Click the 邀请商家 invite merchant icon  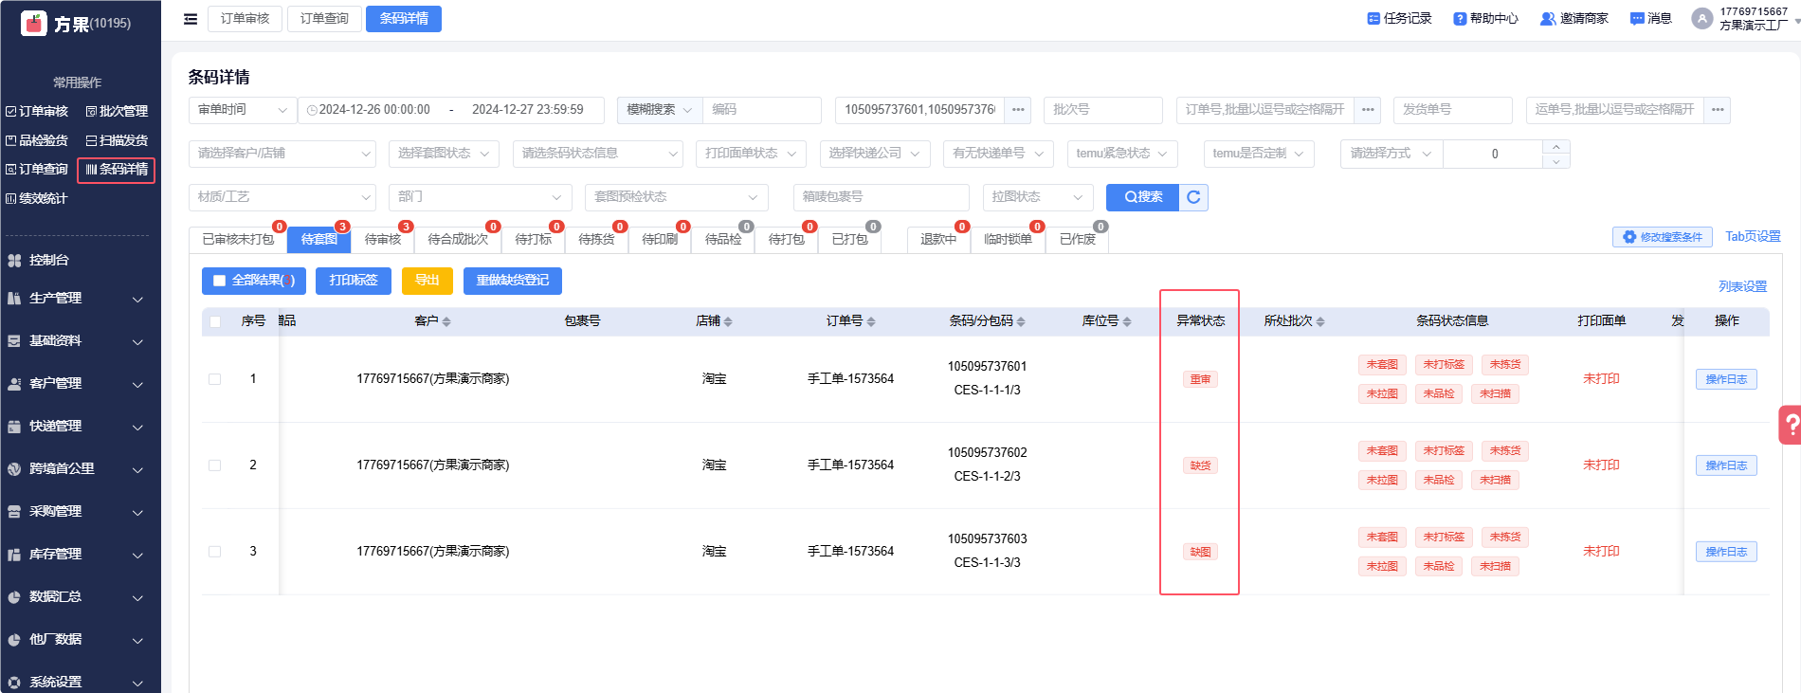pos(1547,19)
